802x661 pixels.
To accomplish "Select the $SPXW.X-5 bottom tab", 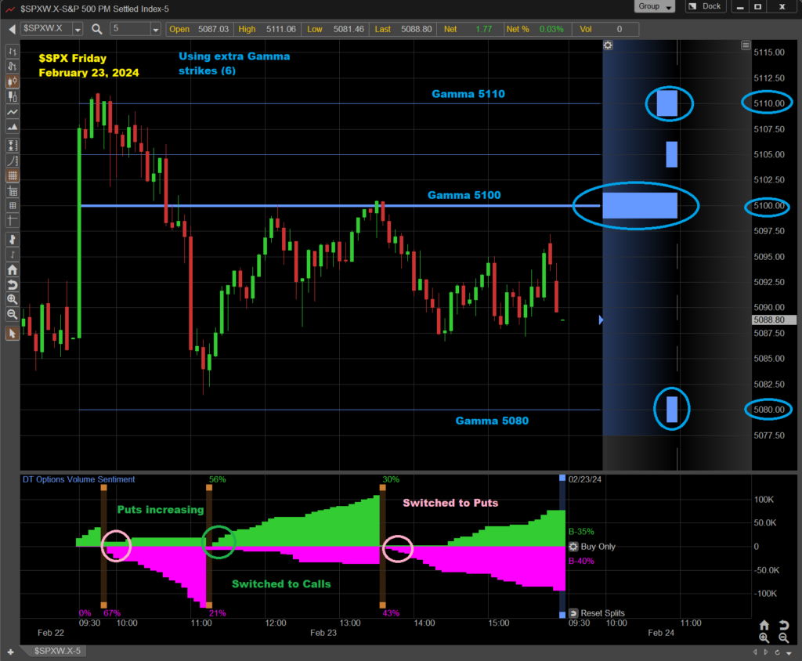I will click(60, 651).
